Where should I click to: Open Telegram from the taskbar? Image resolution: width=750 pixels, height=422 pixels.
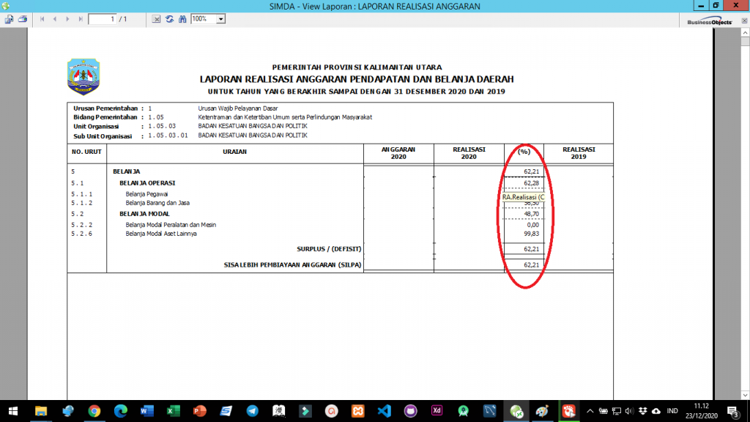tap(252, 411)
